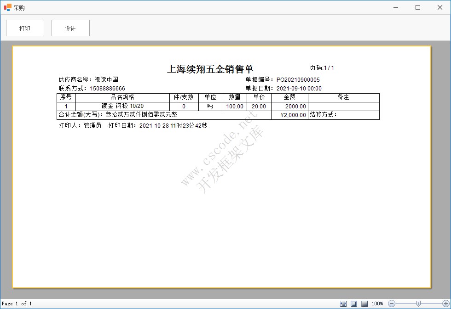
Task: Click the zoom in plus icon
Action: 446,303
